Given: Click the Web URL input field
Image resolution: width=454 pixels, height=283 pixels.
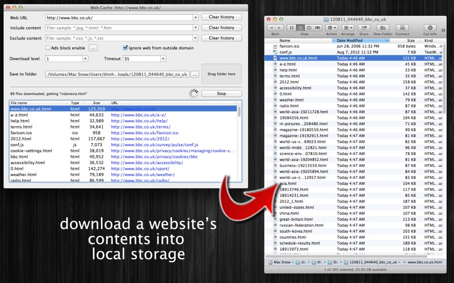Looking at the screenshot, I should (119, 18).
